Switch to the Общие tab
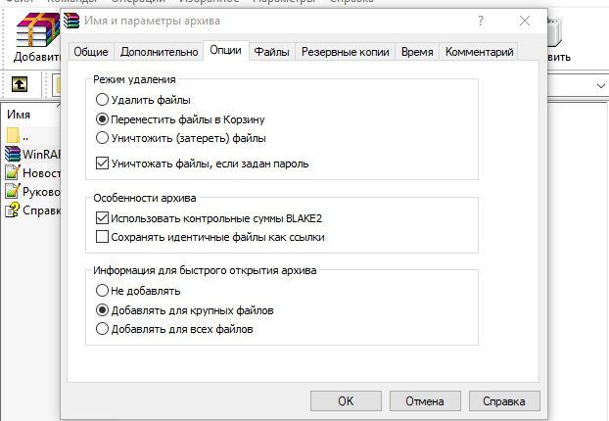609x421 pixels. pos(91,52)
